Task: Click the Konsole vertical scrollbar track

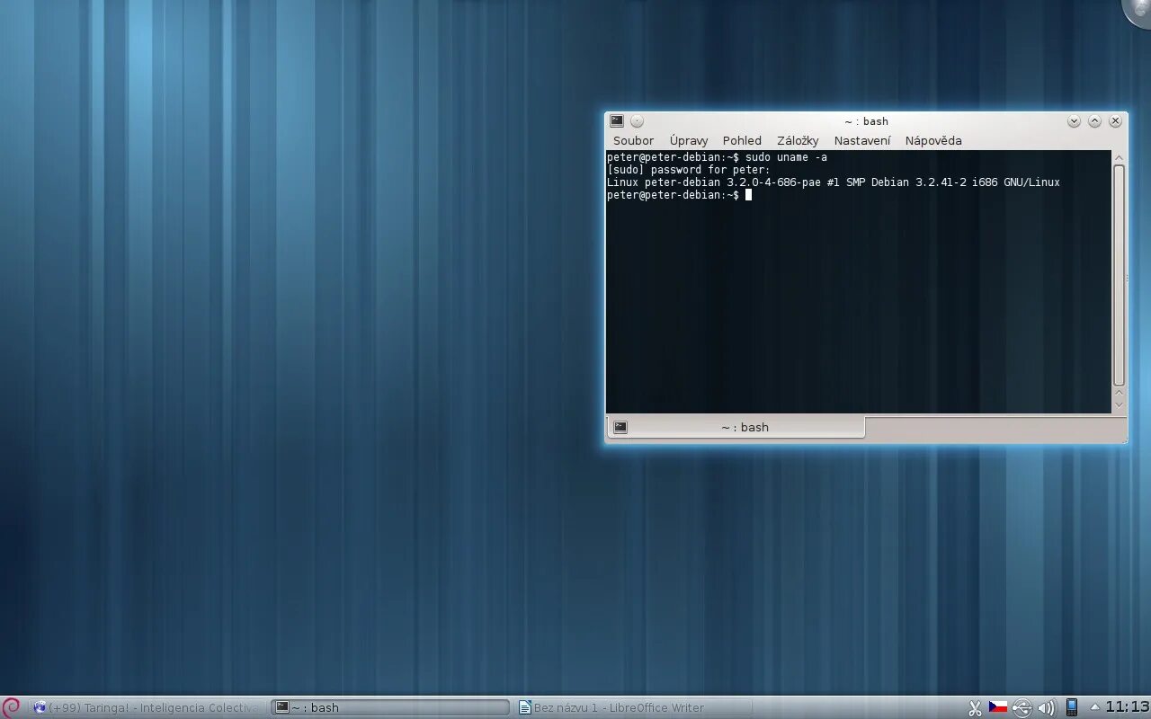Action: click(x=1120, y=275)
